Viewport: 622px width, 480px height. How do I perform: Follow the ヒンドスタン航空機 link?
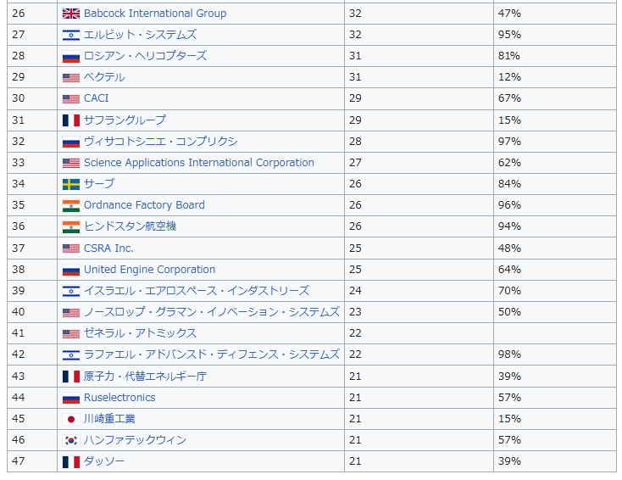click(130, 226)
